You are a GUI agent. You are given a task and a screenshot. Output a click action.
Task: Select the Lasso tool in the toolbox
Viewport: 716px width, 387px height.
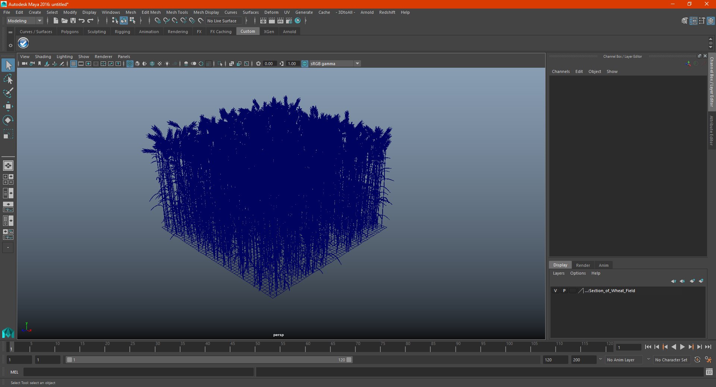(x=8, y=79)
